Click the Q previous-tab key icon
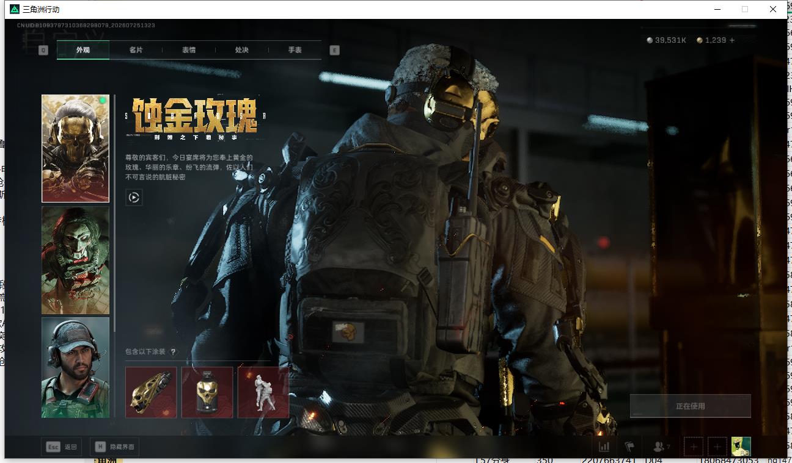The height and width of the screenshot is (463, 792). tap(43, 50)
